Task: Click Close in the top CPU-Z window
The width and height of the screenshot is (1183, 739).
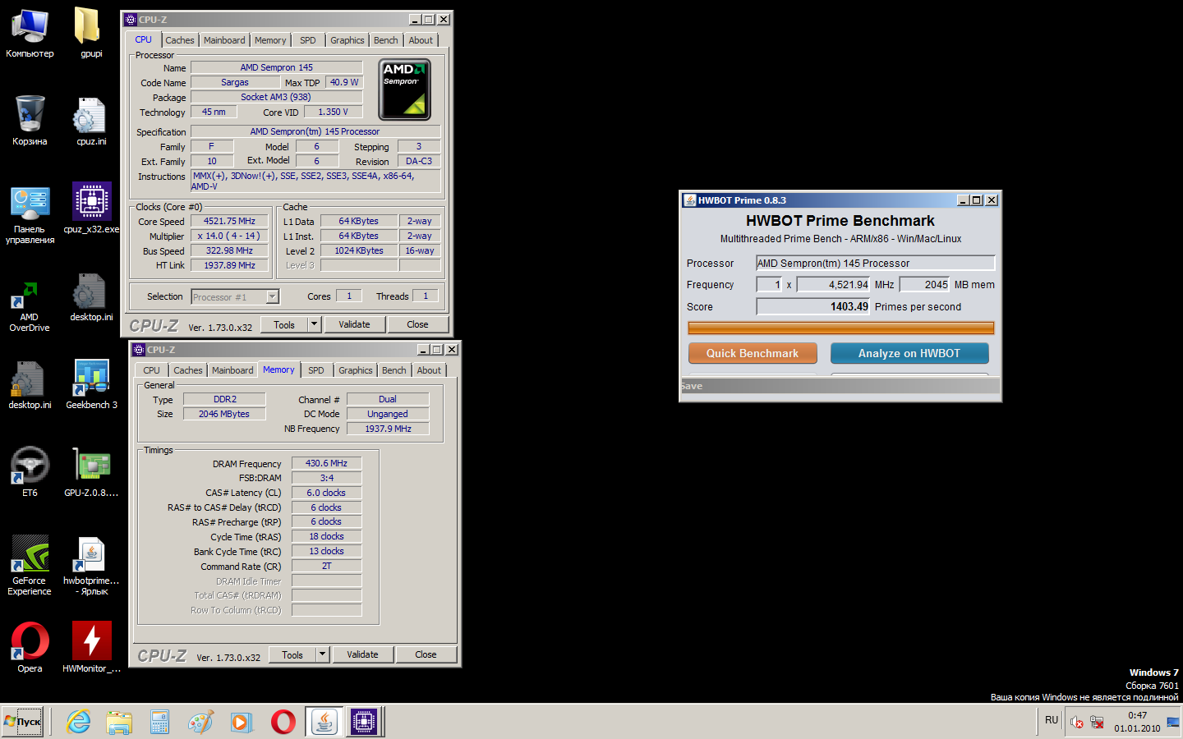Action: (417, 324)
